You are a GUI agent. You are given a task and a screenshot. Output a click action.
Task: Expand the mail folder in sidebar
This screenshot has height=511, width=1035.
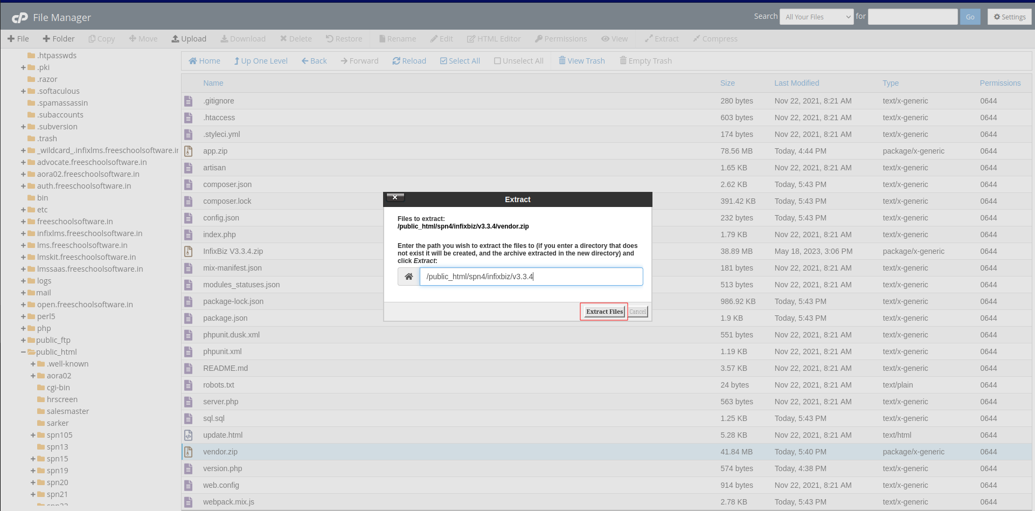[x=23, y=293]
